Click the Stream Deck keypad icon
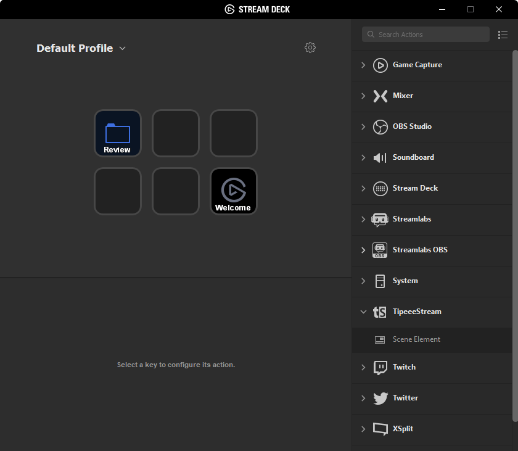The width and height of the screenshot is (518, 451). pyautogui.click(x=380, y=189)
